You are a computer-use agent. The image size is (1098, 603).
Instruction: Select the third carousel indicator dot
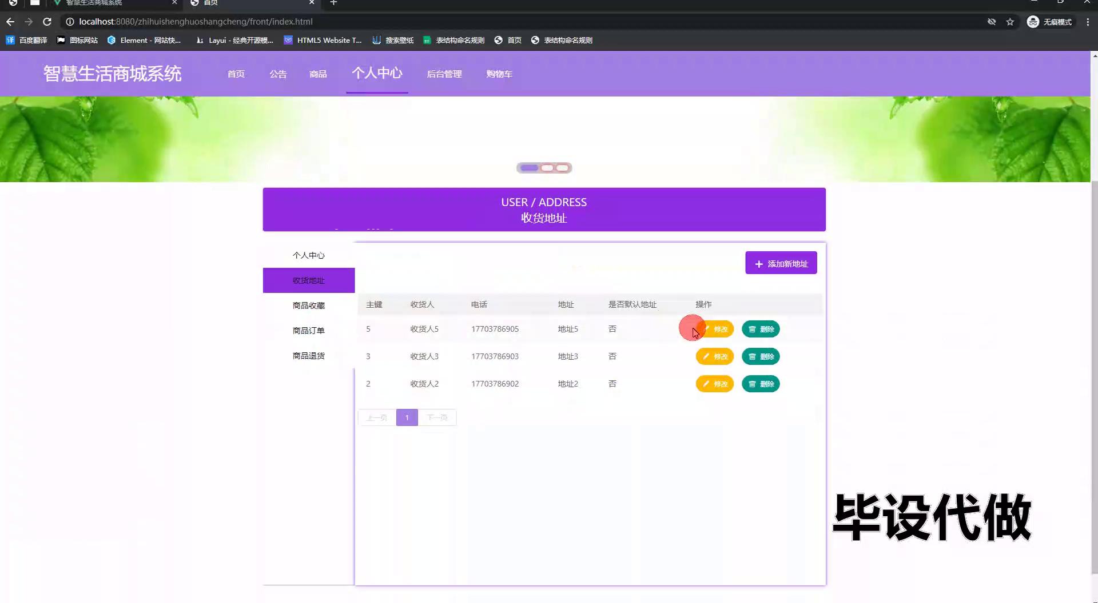(x=563, y=168)
